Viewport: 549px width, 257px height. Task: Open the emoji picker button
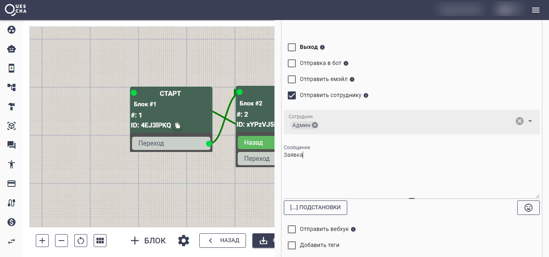(x=528, y=208)
